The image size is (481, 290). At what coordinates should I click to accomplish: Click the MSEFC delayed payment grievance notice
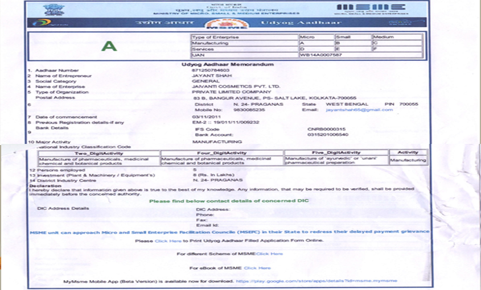point(229,232)
